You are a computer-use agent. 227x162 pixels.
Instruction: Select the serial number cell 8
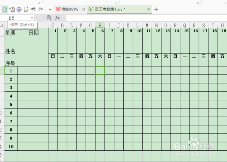coord(11,130)
